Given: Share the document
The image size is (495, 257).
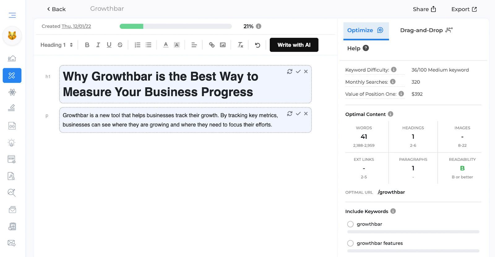Looking at the screenshot, I should point(424,9).
